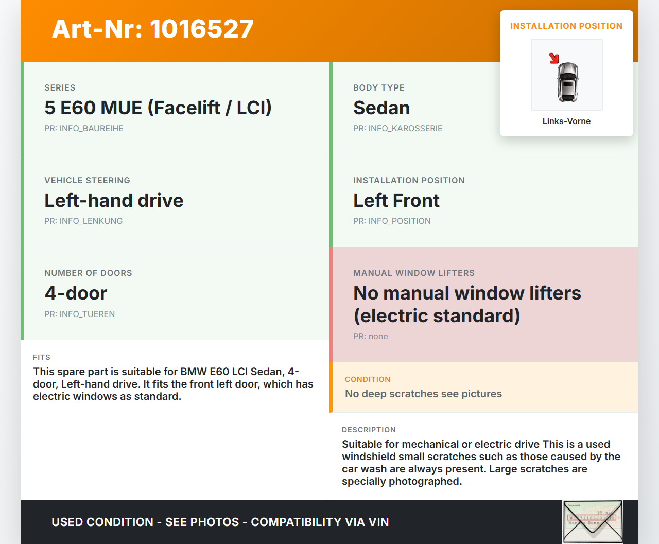Select the "4-door" value
Screen dimensions: 659x544
[x=76, y=293]
